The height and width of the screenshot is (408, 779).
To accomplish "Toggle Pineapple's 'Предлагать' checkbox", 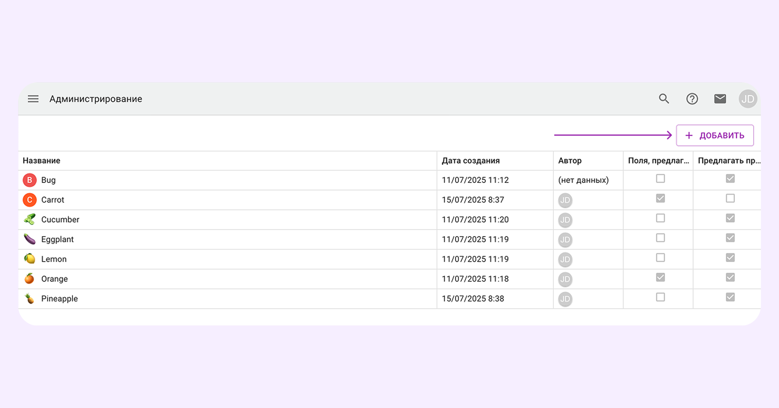I will click(730, 297).
